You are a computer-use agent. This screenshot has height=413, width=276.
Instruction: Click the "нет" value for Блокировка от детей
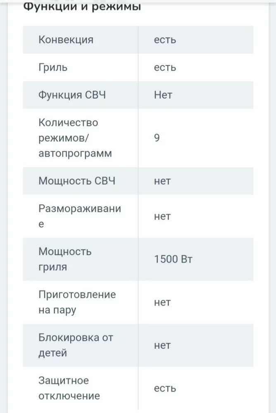pyautogui.click(x=162, y=345)
